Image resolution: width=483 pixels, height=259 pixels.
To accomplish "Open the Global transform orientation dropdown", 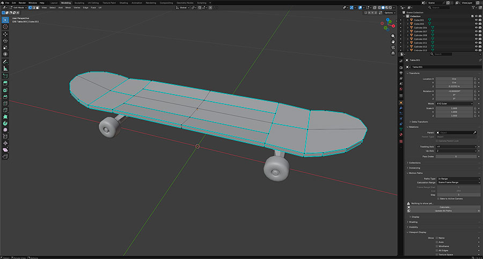I will click(183, 8).
